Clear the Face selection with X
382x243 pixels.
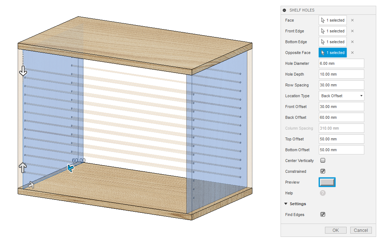[352, 21]
